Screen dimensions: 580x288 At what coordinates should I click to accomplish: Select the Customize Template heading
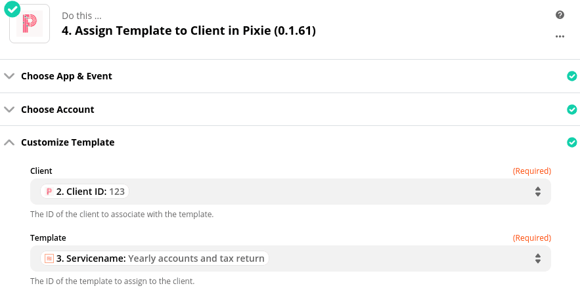(68, 142)
